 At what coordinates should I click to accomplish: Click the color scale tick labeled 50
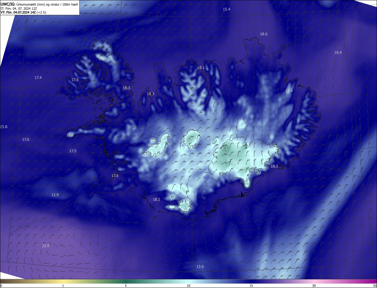click(375, 286)
